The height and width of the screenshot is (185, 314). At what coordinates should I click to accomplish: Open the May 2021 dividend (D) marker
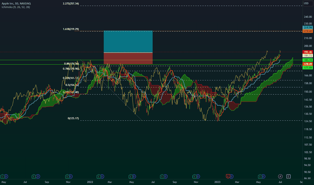click(6, 176)
